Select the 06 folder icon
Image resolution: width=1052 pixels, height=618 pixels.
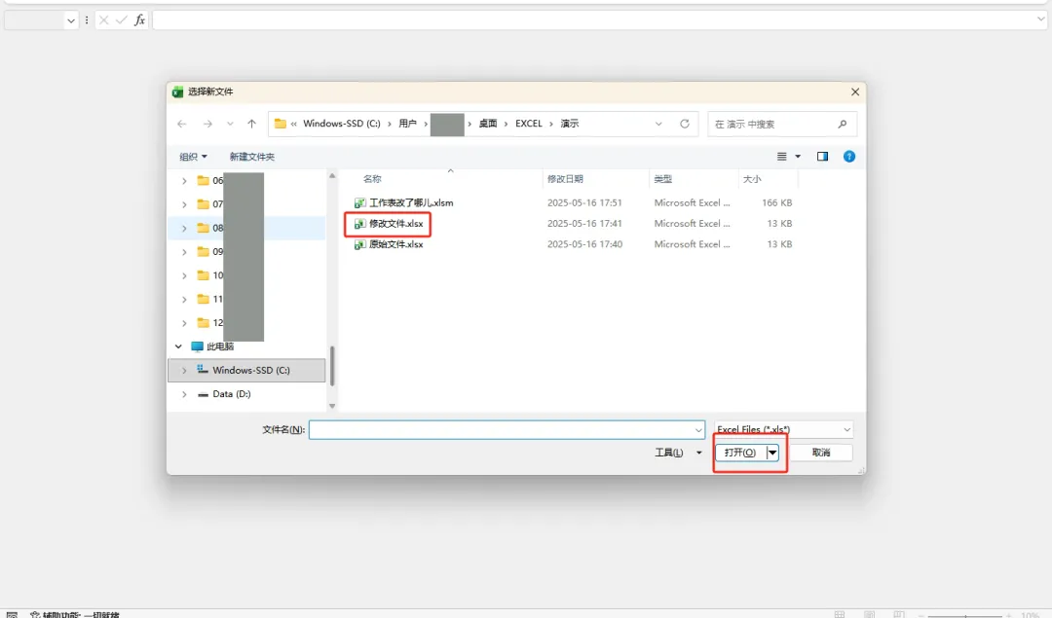[x=204, y=180]
